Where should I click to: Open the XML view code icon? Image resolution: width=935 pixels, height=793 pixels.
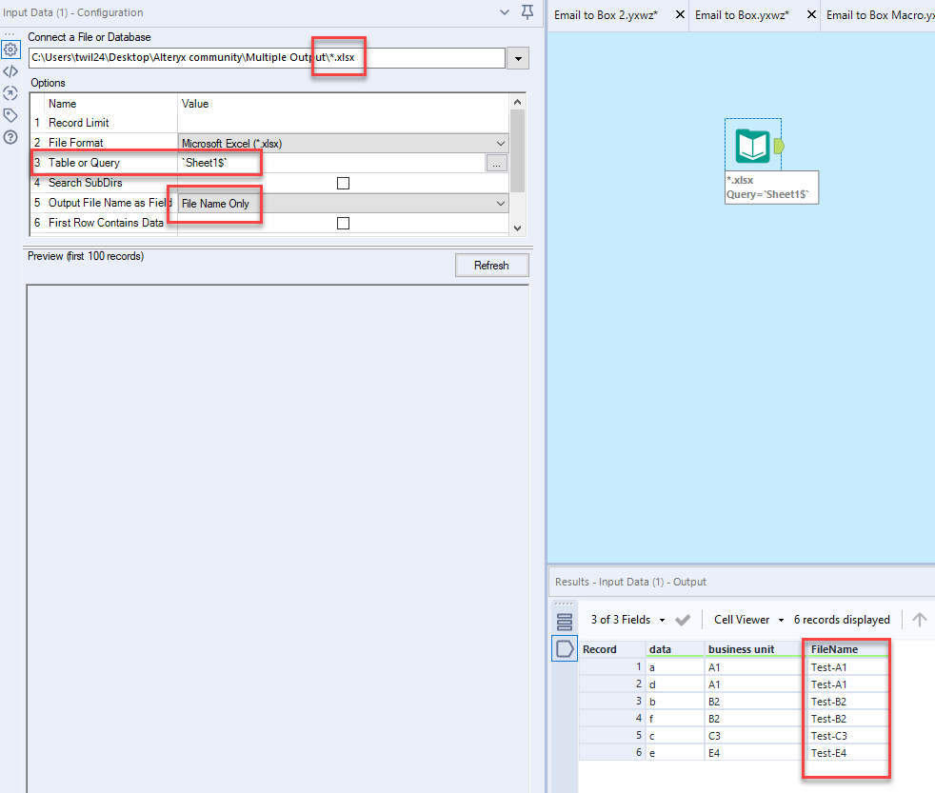click(10, 71)
